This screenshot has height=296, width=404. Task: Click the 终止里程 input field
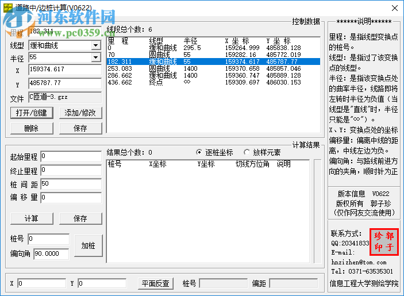click(x=71, y=170)
